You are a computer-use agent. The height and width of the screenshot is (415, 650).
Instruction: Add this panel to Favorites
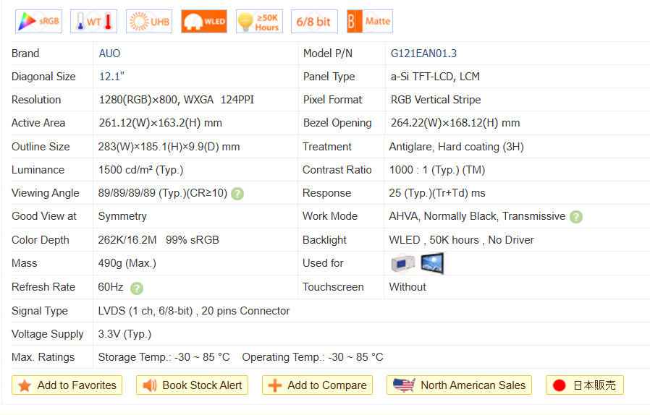(x=67, y=385)
